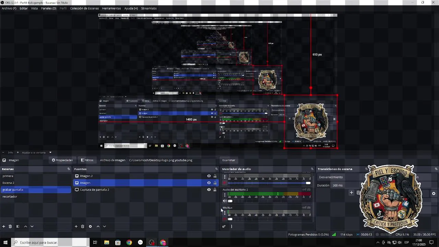Click Duración 300 ms field
This screenshot has height=247, width=439.
[x=346, y=185]
